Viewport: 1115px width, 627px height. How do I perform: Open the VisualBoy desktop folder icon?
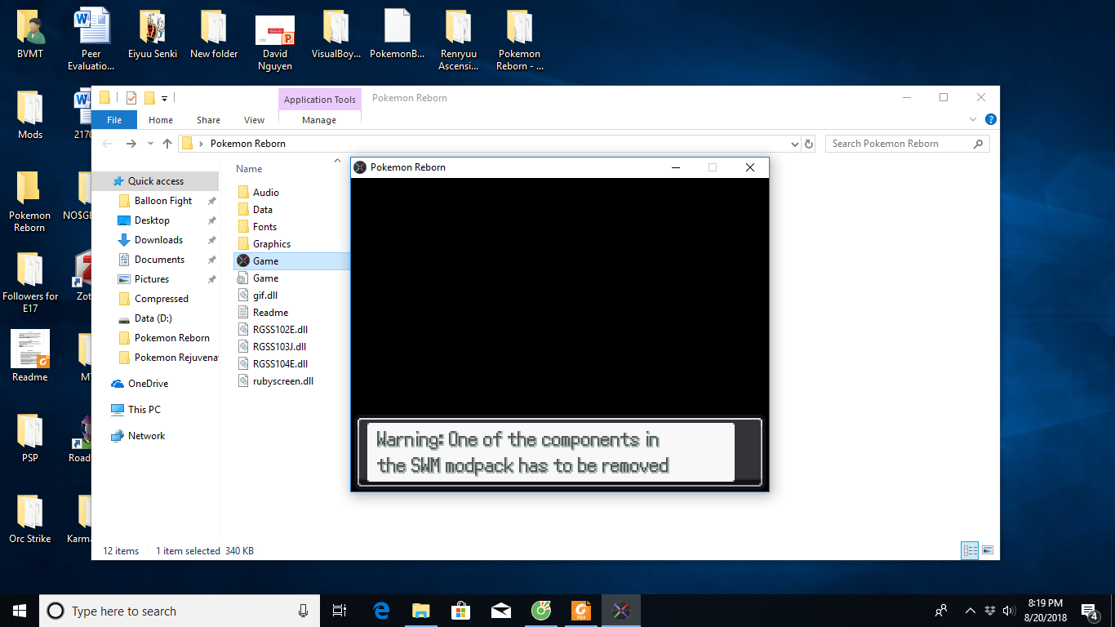pos(335,36)
